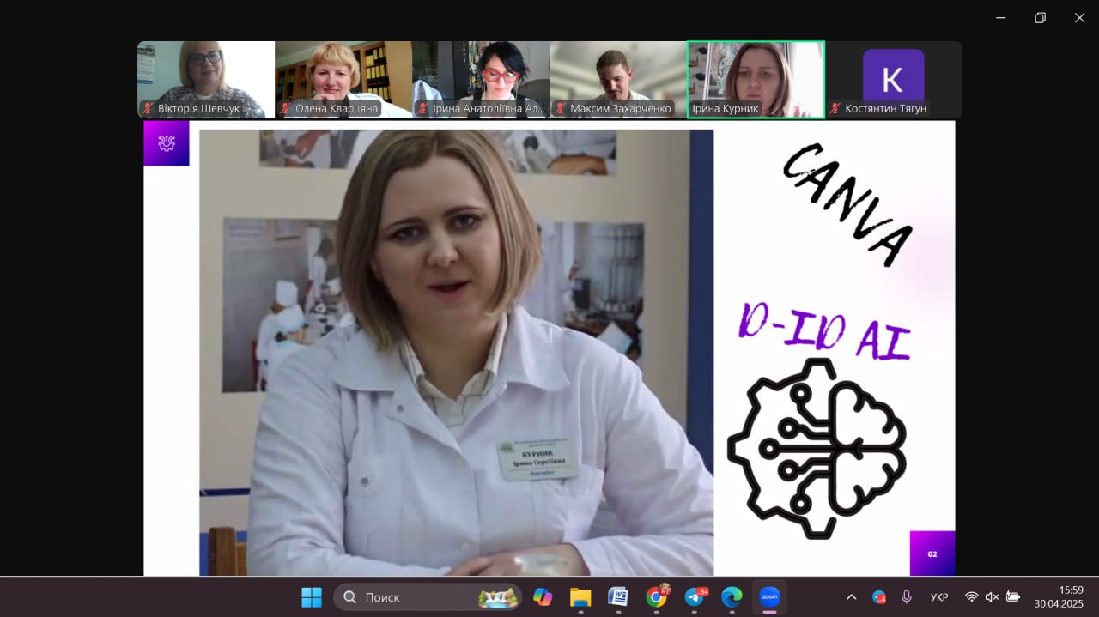Click the Windows Start button
The image size is (1099, 617).
pos(312,597)
